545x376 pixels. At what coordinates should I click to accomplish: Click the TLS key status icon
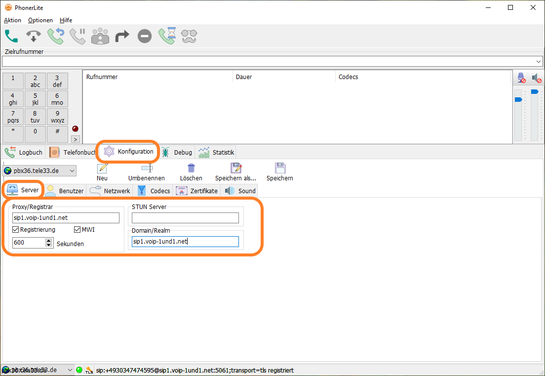(x=89, y=370)
